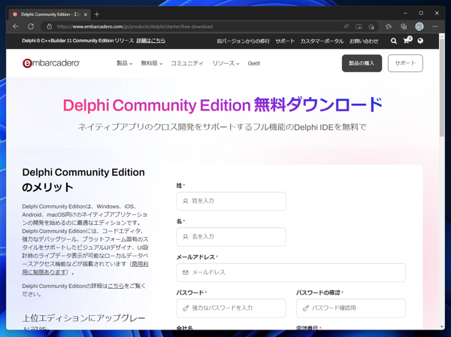451x337 pixels.
Task: Open the shopping cart icon
Action: point(407,41)
